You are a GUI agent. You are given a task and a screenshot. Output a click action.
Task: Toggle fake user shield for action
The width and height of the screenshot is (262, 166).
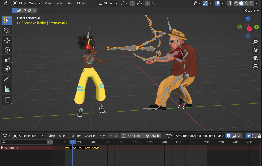coord(228,136)
